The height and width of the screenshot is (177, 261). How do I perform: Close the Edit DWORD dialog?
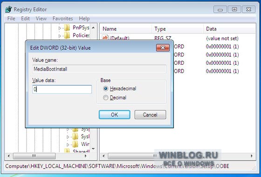163,48
